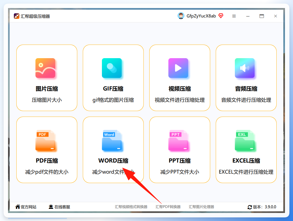The height and width of the screenshot is (221, 293).
Task: Open the video compression play icon
Action: point(178,68)
